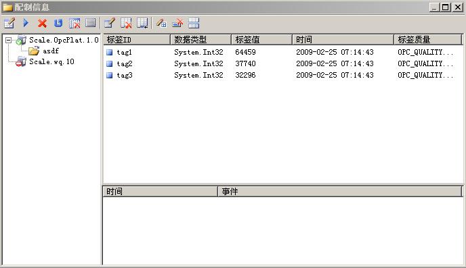The height and width of the screenshot is (268, 466).
Task: Click OPC_QUALITY... in tag2 row
Action: (x=425, y=63)
